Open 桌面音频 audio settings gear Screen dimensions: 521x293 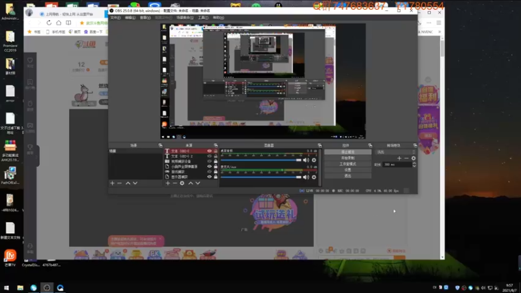coord(314,160)
